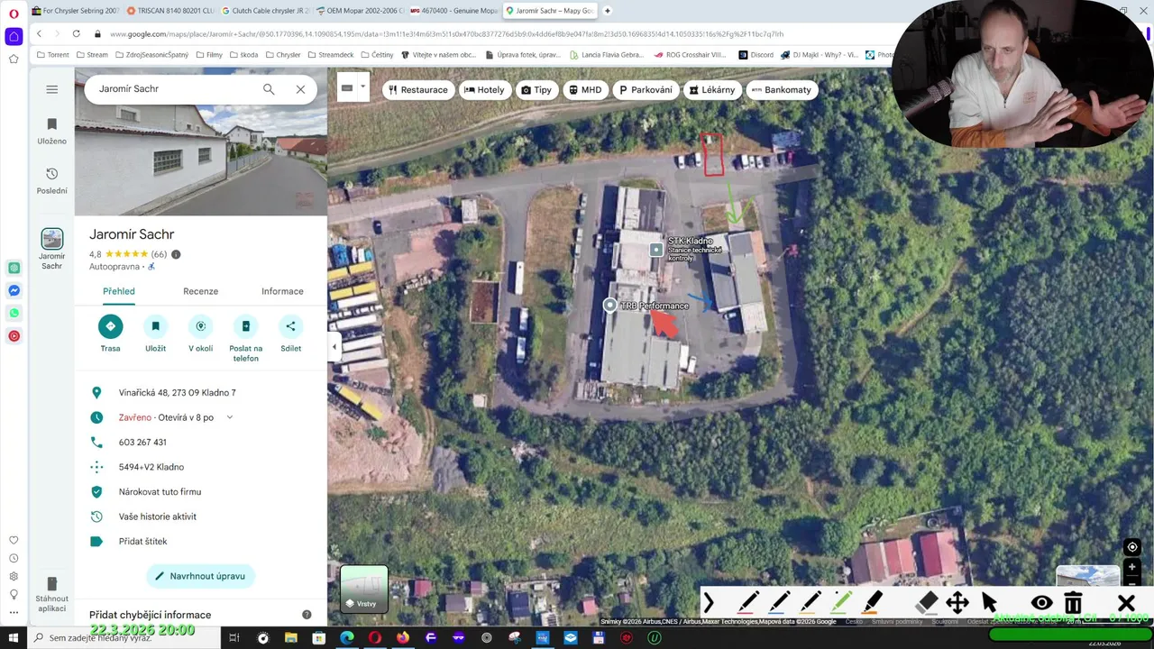Filter map by Parkování chip
This screenshot has height=649, width=1154.
[645, 90]
